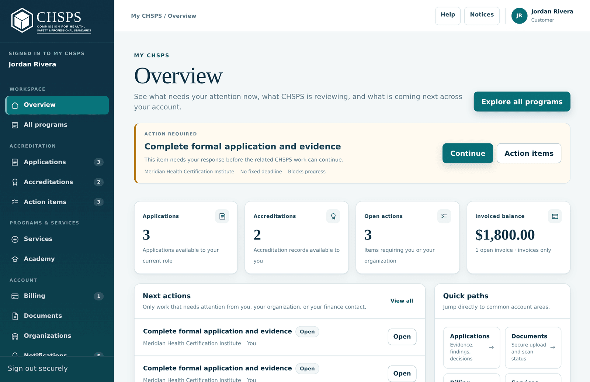
Task: Click Explore all programs
Action: [522, 101]
